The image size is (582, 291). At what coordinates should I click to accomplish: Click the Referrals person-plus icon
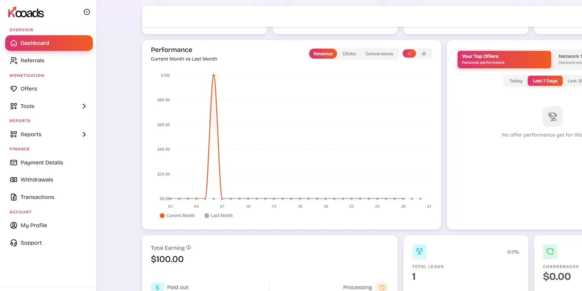(x=14, y=61)
